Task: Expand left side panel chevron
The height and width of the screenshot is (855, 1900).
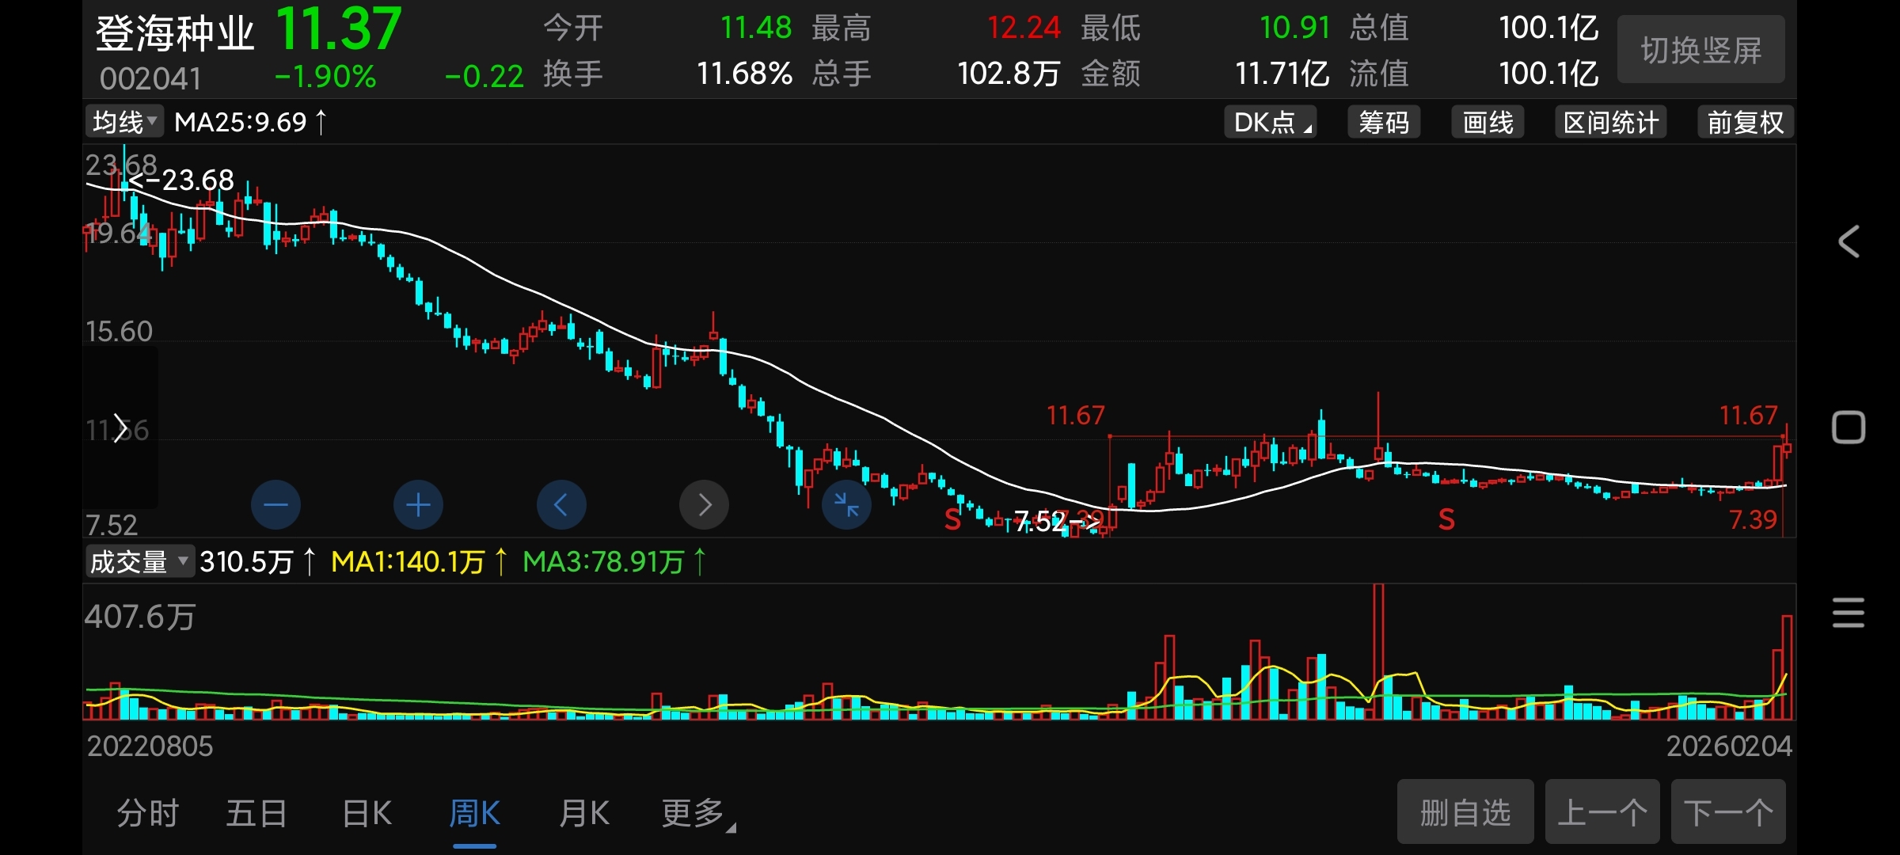Action: [x=120, y=428]
